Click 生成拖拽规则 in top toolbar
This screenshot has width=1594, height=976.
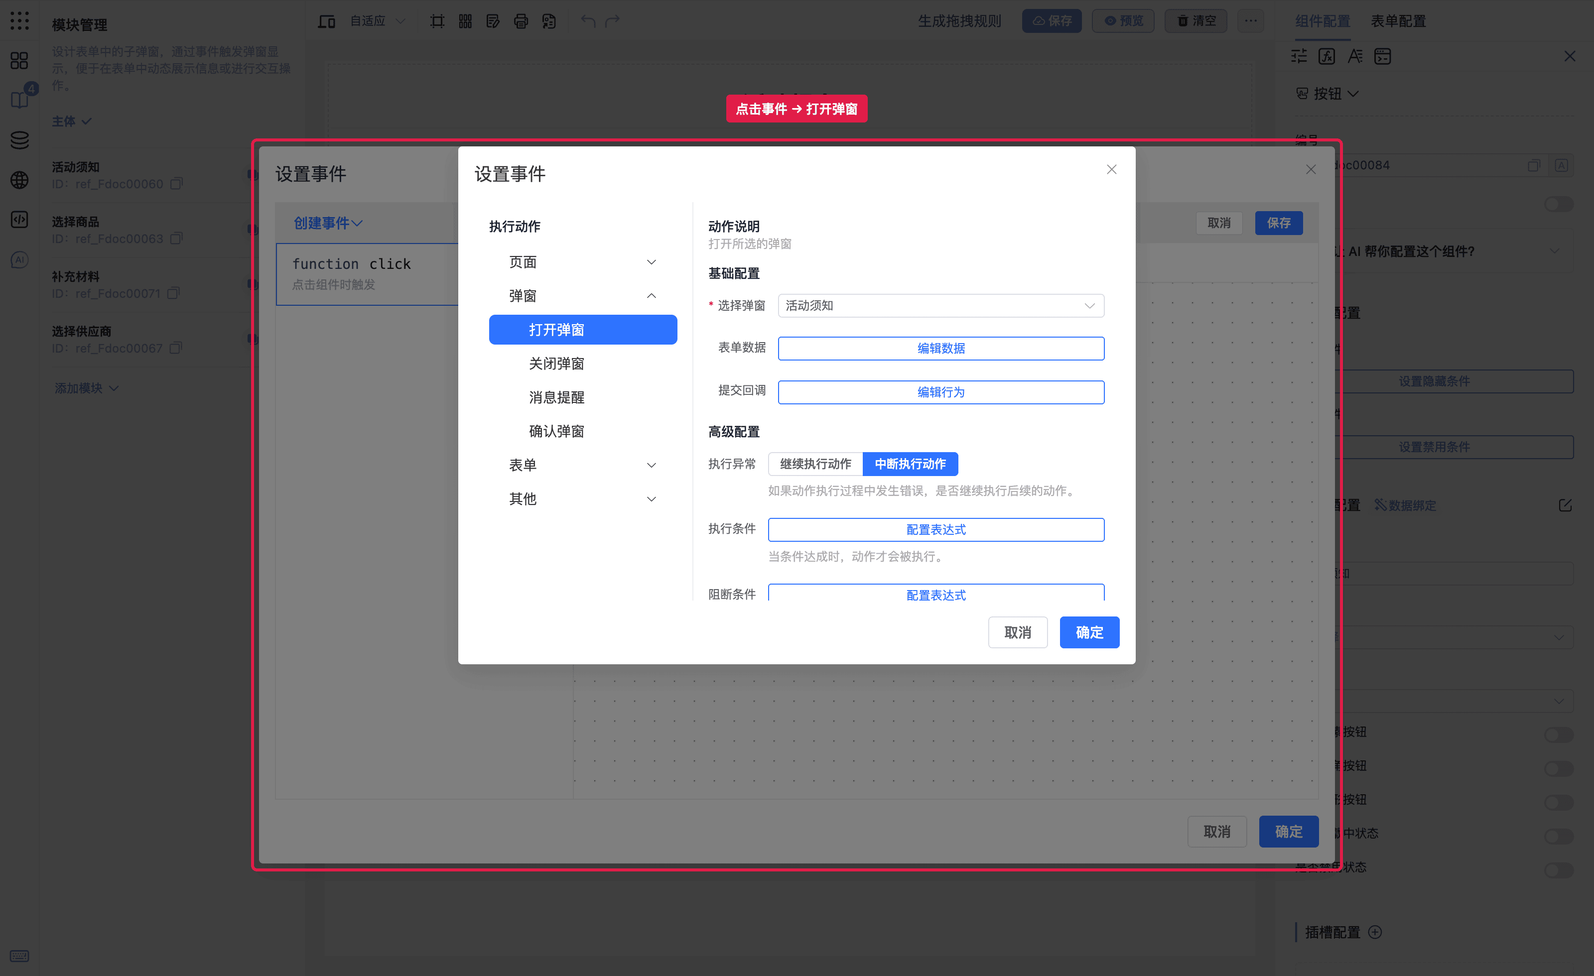pyautogui.click(x=959, y=21)
